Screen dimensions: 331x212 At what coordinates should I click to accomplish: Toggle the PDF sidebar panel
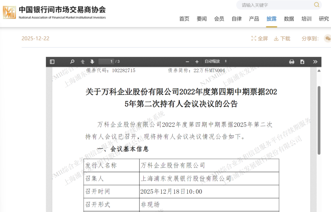pyautogui.click(x=52, y=61)
